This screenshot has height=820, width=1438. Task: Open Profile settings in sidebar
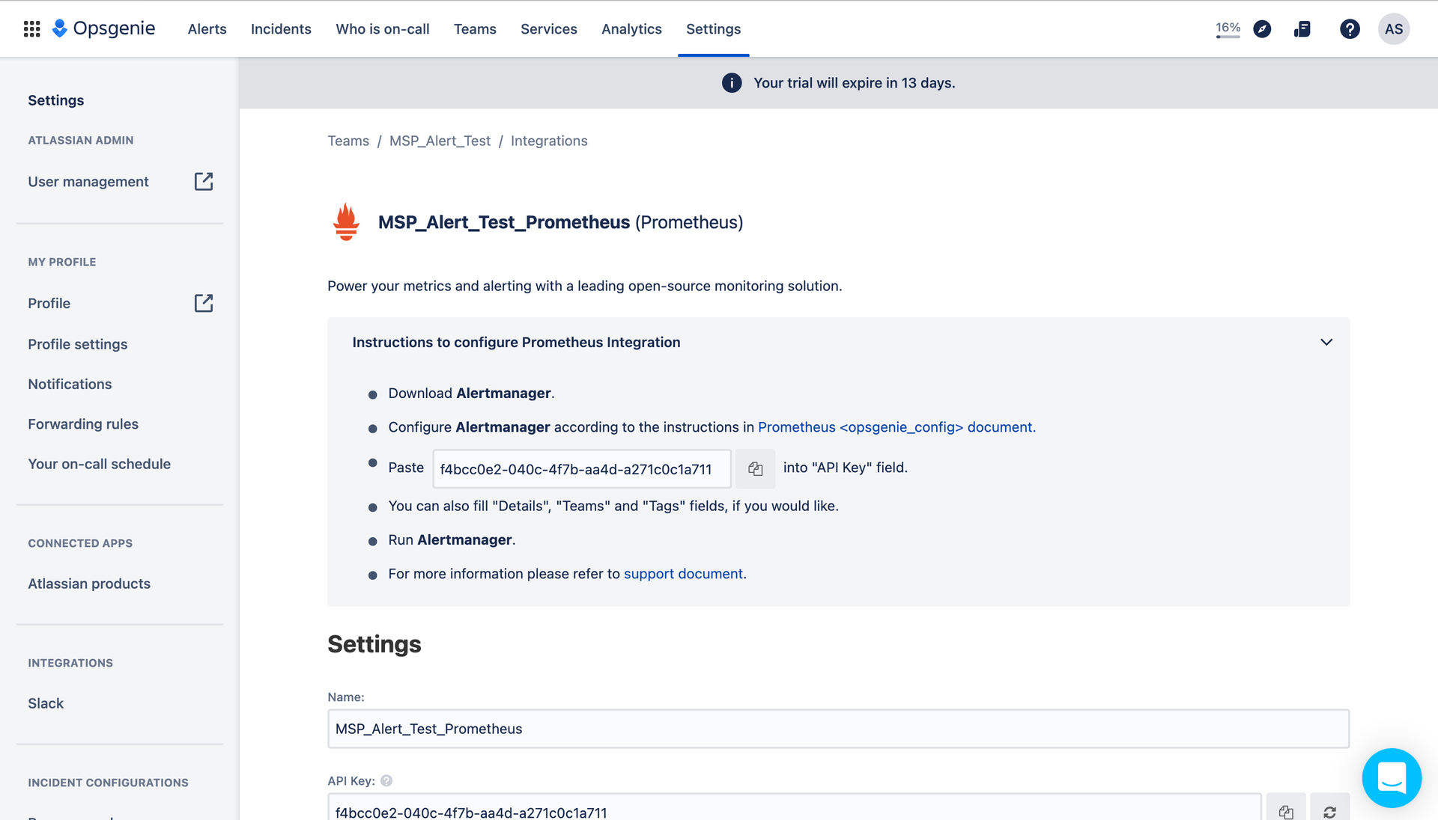tap(78, 344)
